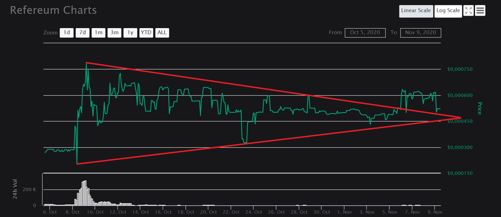501x217 pixels.
Task: Edit the To date Nov 9, 2020
Action: pyautogui.click(x=421, y=32)
